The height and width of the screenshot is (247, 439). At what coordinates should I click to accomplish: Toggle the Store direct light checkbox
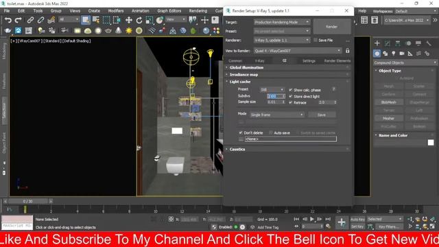point(291,96)
